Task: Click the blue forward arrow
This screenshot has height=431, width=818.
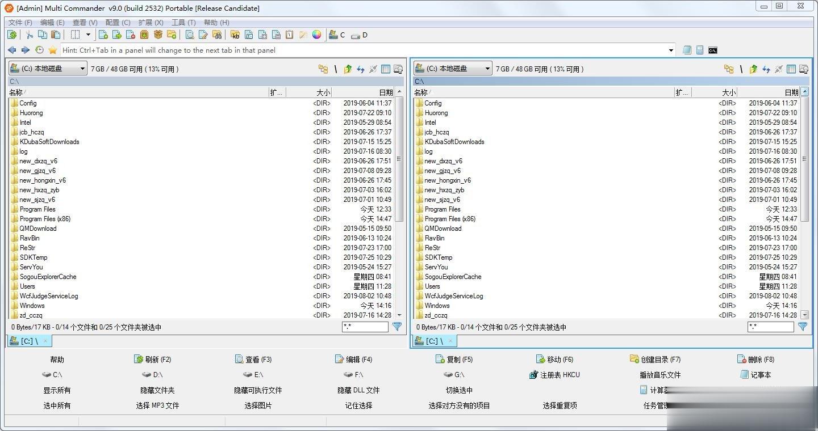Action: click(26, 50)
